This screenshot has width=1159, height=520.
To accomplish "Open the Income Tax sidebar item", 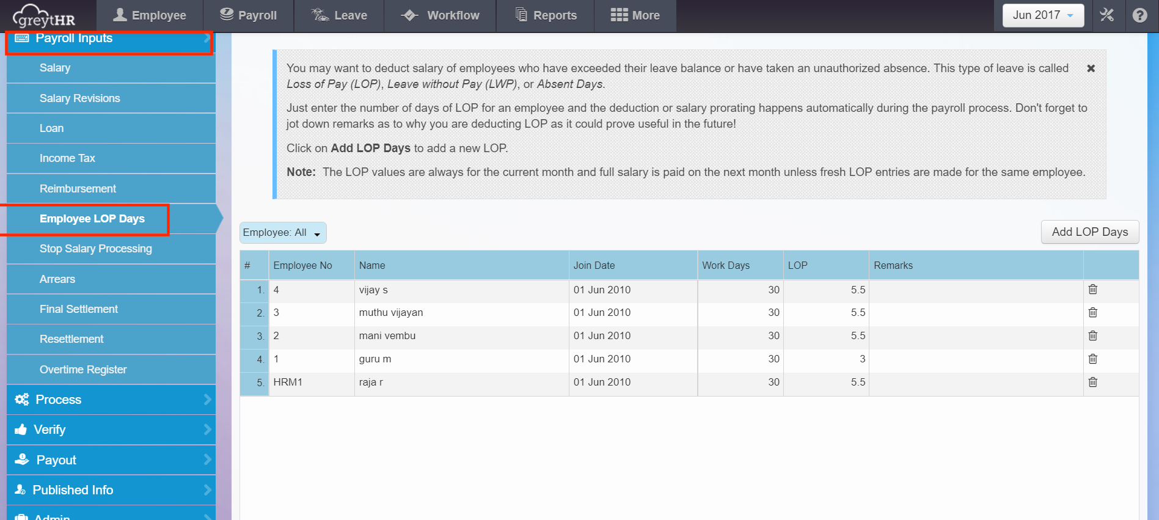I will click(111, 158).
